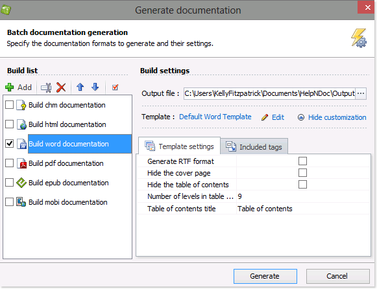Tick the Hide the cover page checkbox
Viewport: 377px width, 289px height.
coord(302,173)
